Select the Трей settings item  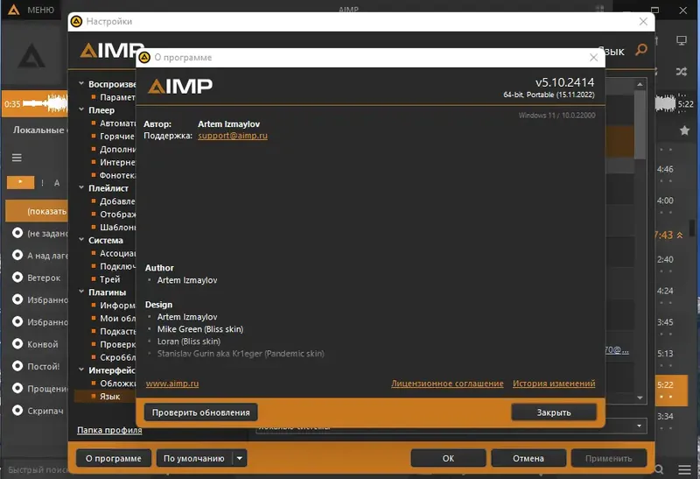110,279
